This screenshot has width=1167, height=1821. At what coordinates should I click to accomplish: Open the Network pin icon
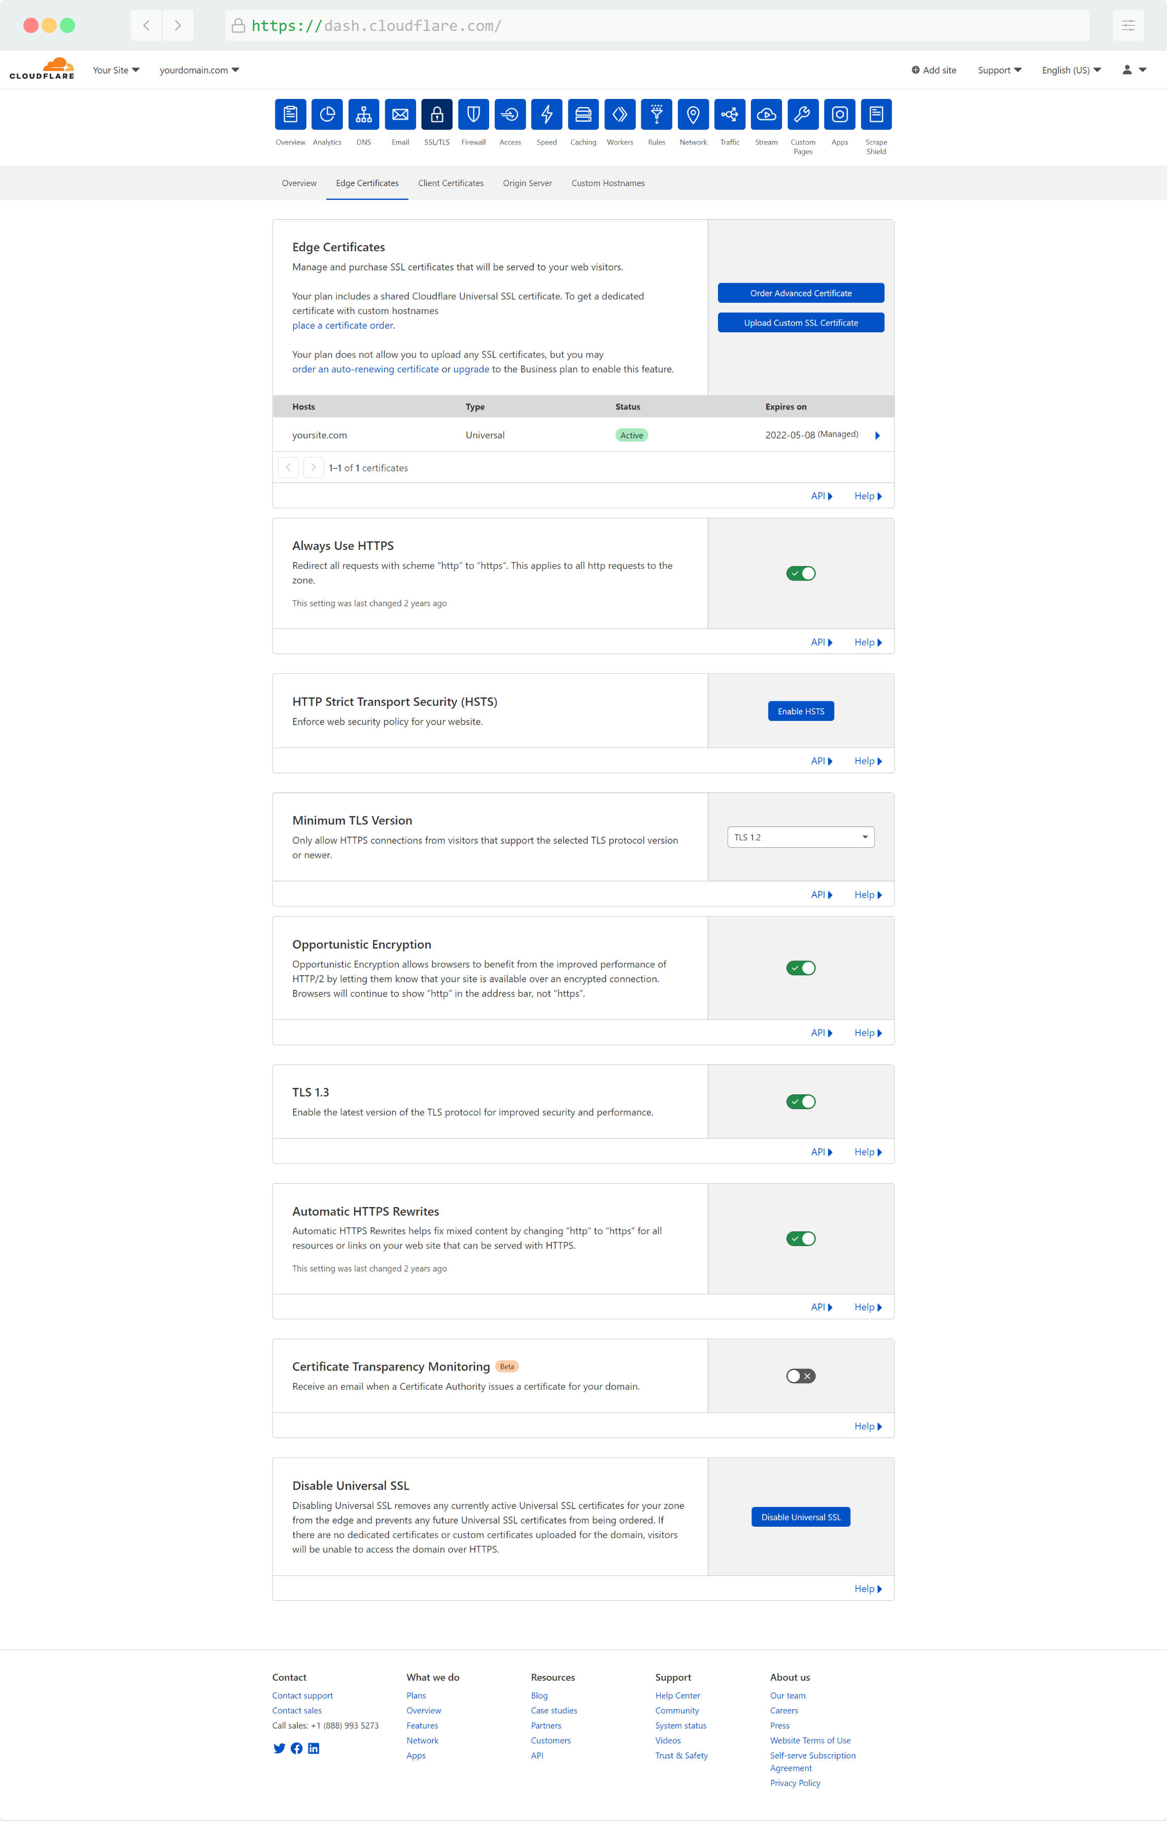click(x=694, y=115)
